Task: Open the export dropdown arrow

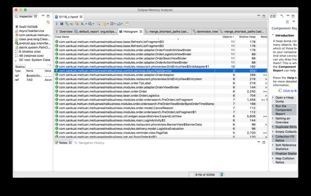Action: click(x=122, y=24)
